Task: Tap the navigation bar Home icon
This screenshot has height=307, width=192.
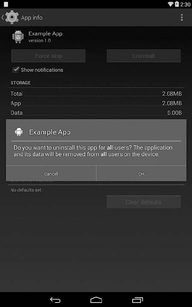Action: point(96,300)
